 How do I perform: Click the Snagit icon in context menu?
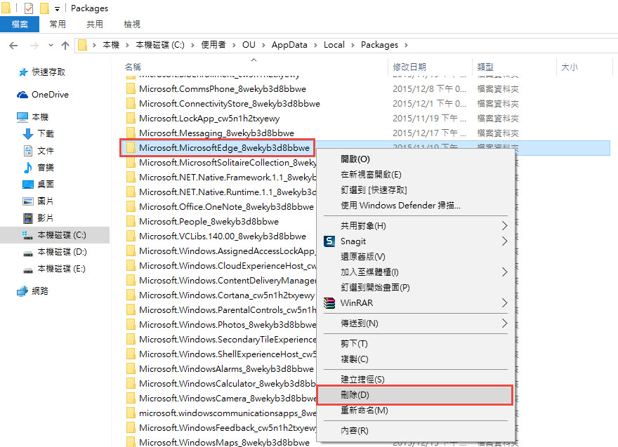coord(329,241)
